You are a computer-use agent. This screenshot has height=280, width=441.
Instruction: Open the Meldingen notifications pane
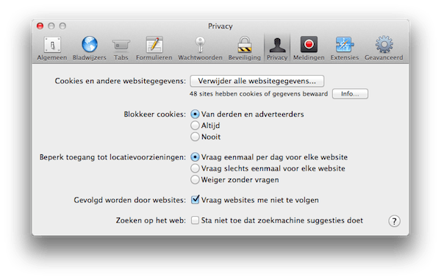click(309, 49)
